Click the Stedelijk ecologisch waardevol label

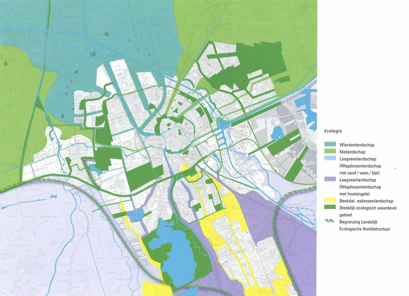point(368,208)
